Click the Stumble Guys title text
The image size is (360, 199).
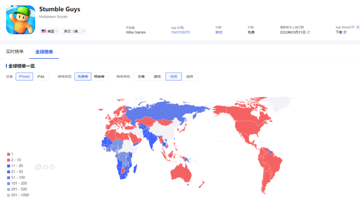tap(60, 9)
